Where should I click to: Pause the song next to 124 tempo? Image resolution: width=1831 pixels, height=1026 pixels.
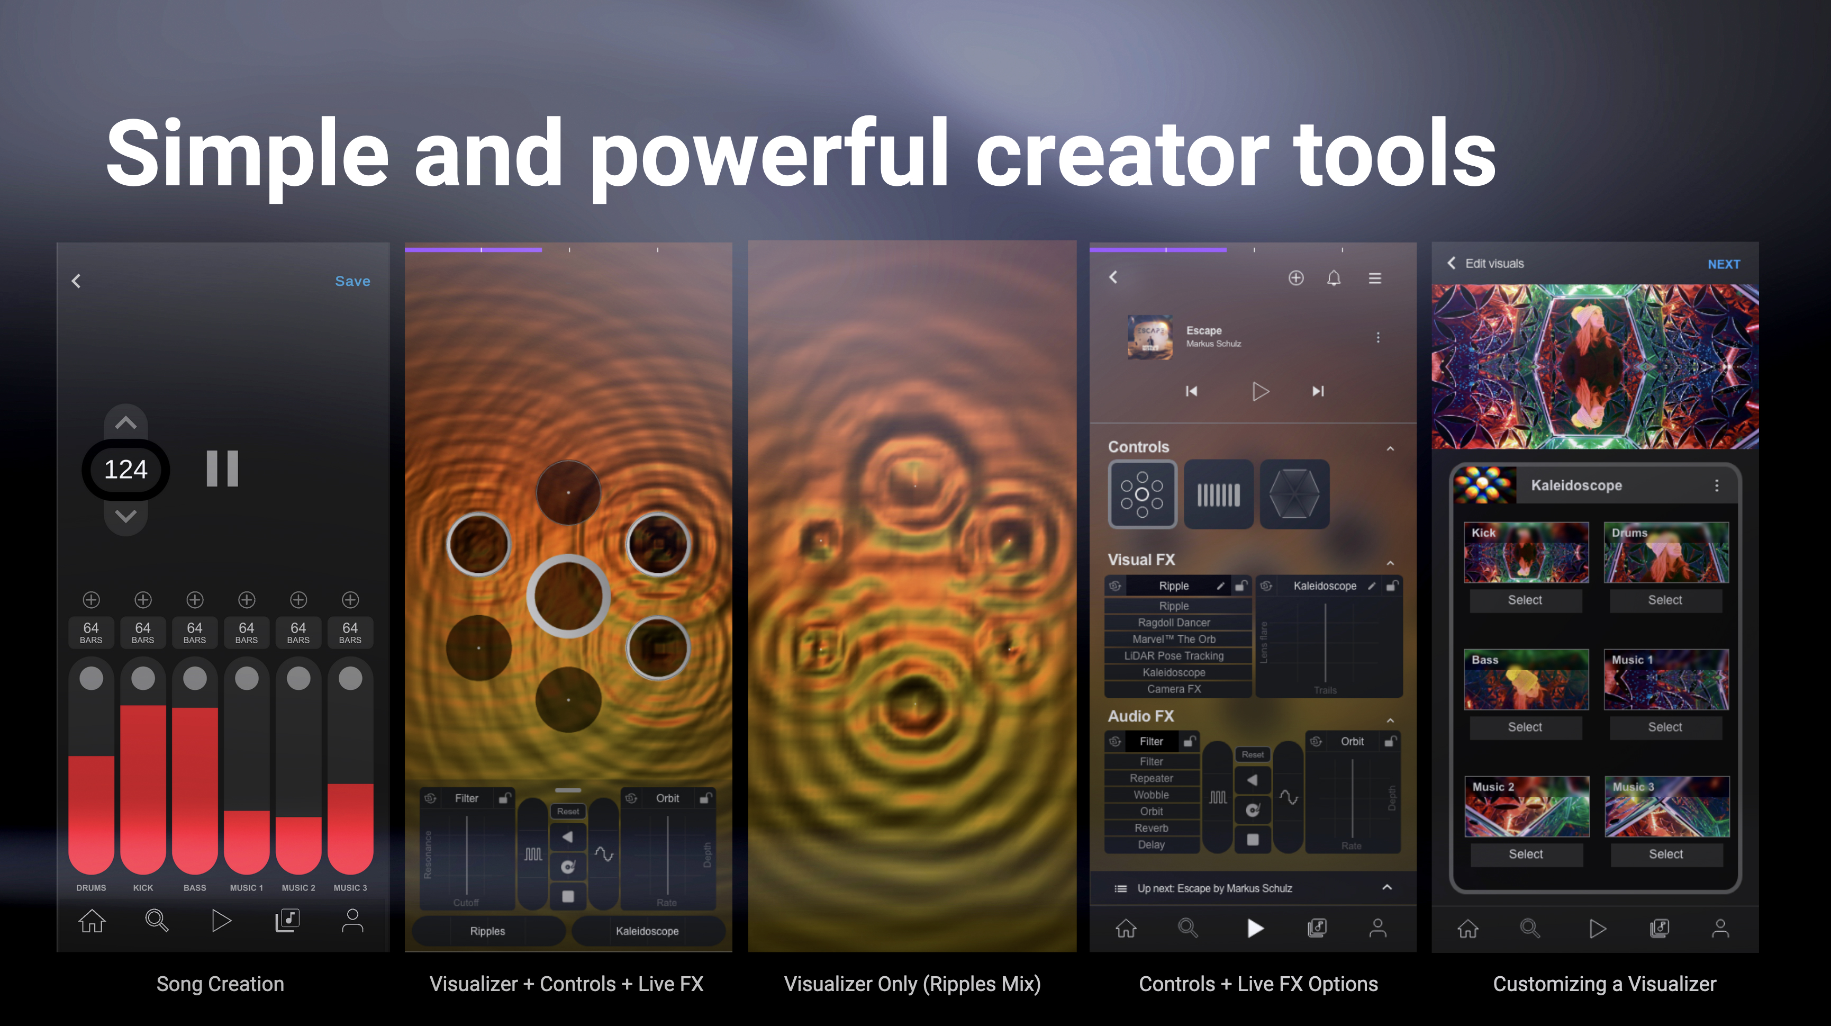pos(222,469)
